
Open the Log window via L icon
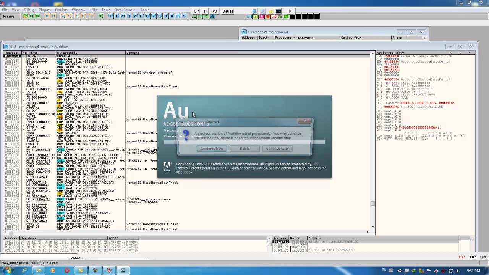(110, 16)
